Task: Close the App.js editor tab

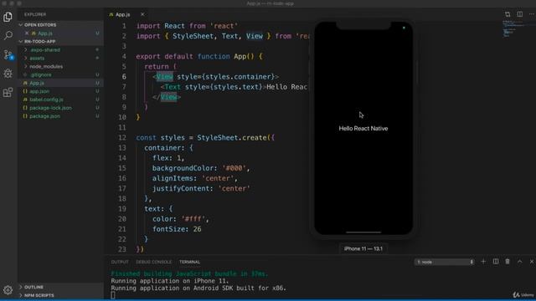Action: pos(142,14)
